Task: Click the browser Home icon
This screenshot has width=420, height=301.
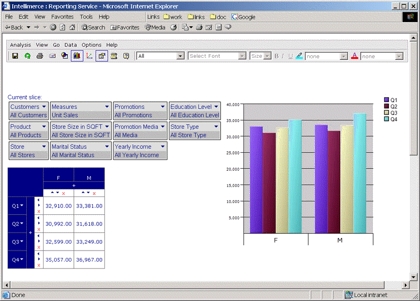Action: tap(72, 27)
